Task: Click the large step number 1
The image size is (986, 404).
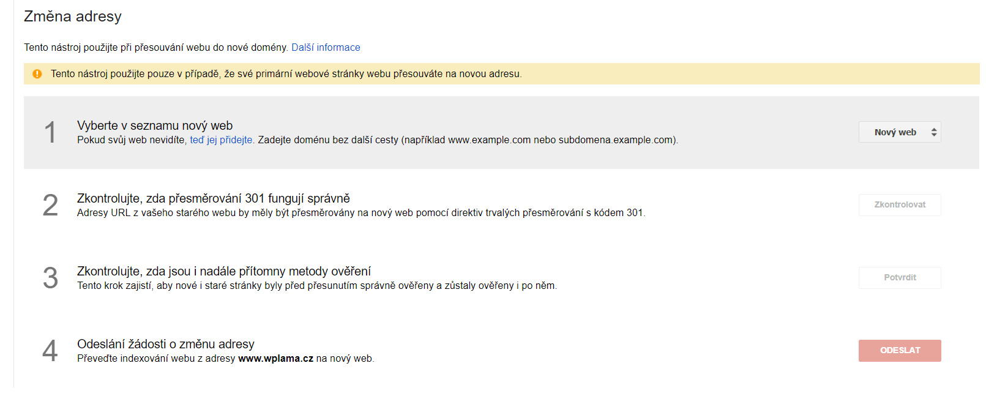Action: 50,133
